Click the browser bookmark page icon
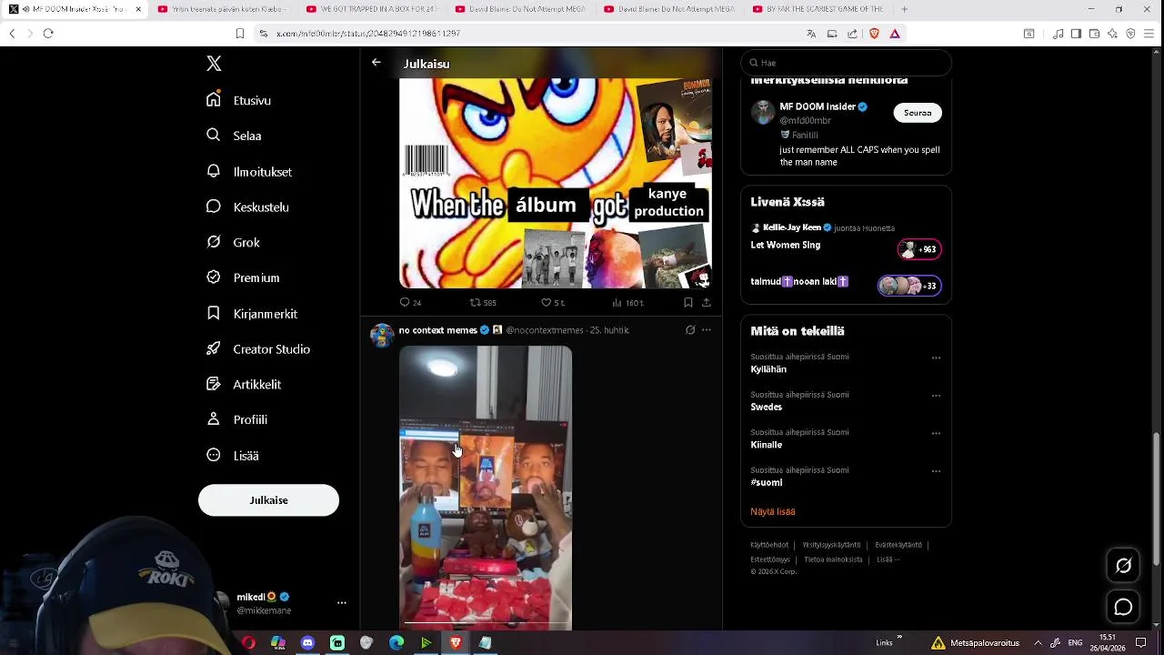Screen dimensions: 1164x655 (240, 34)
